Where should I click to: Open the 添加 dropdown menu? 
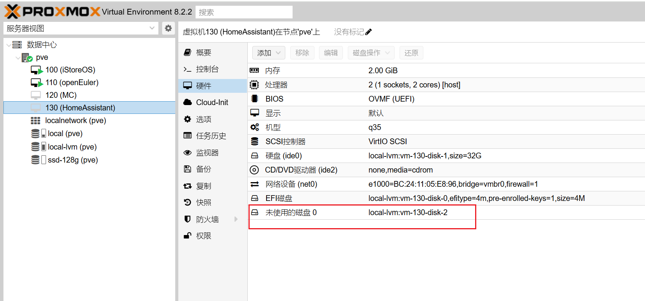click(x=268, y=53)
